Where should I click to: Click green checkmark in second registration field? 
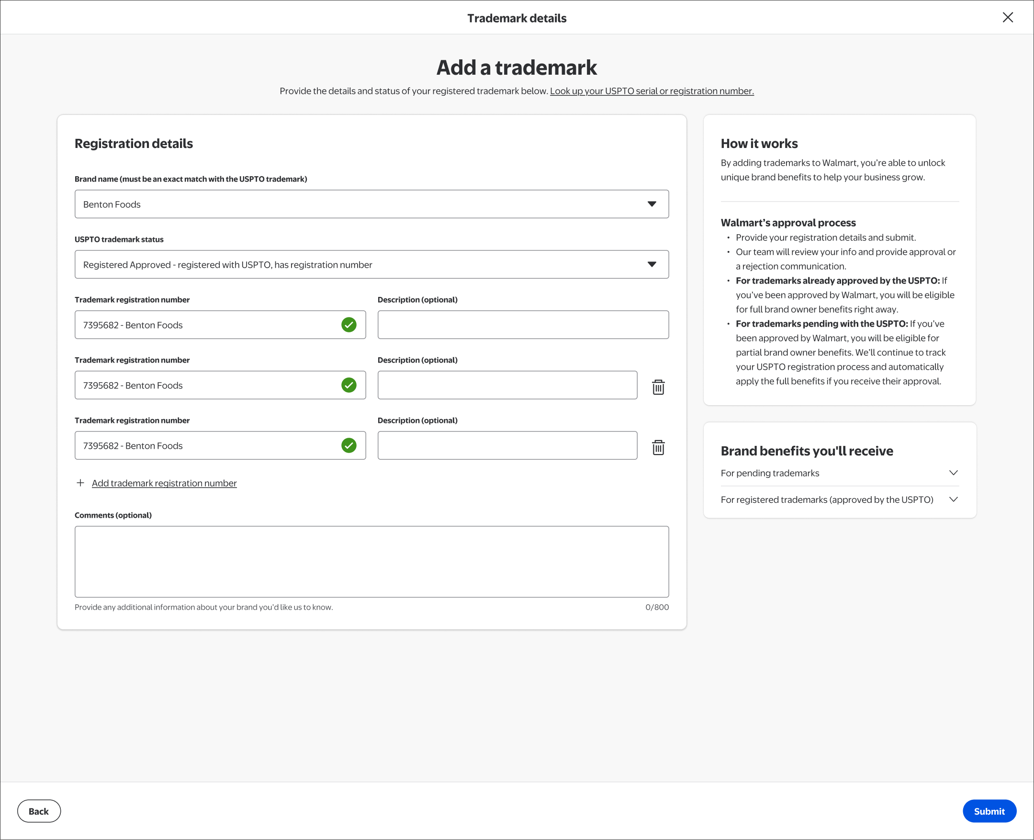coord(348,385)
